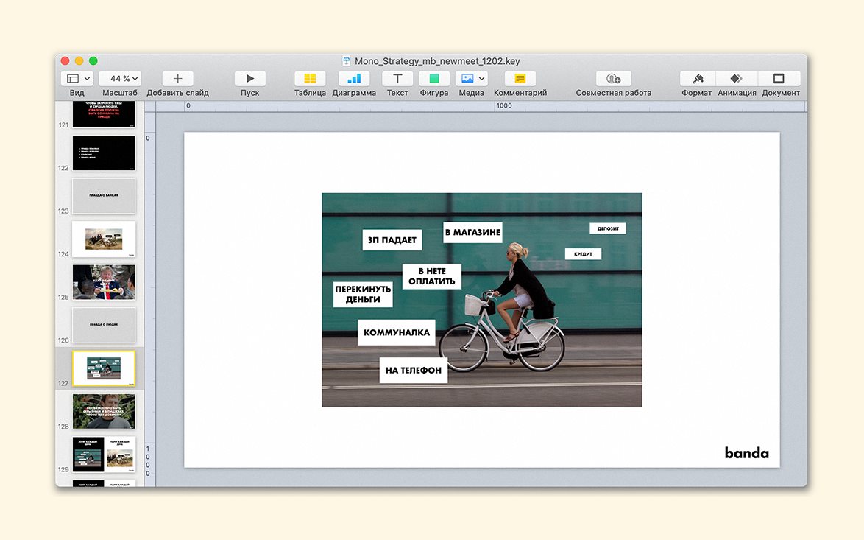Select slide 123 thumbnail
Image resolution: width=864 pixels, height=540 pixels.
(104, 196)
